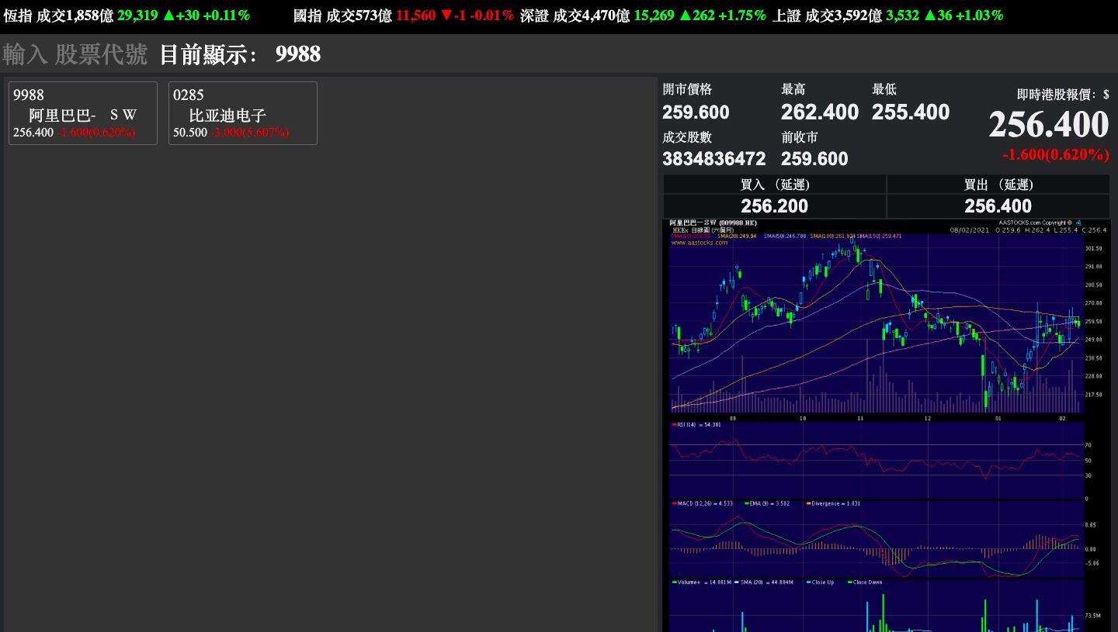This screenshot has height=632, width=1118.
Task: Click the 深證 index value 15,269
Action: tap(654, 16)
